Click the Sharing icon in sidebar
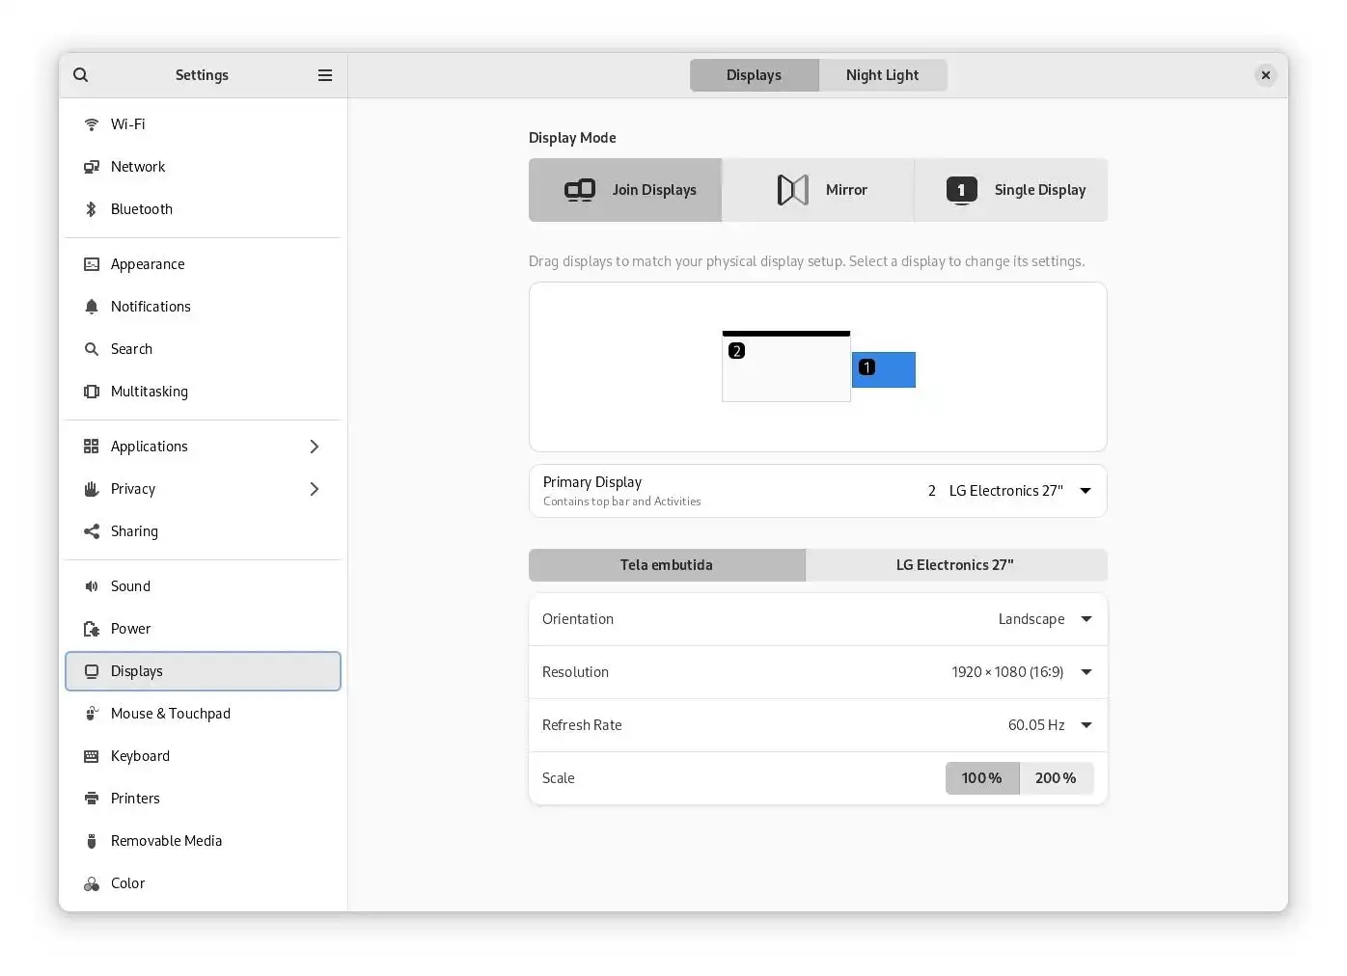This screenshot has width=1347, height=976. point(92,531)
